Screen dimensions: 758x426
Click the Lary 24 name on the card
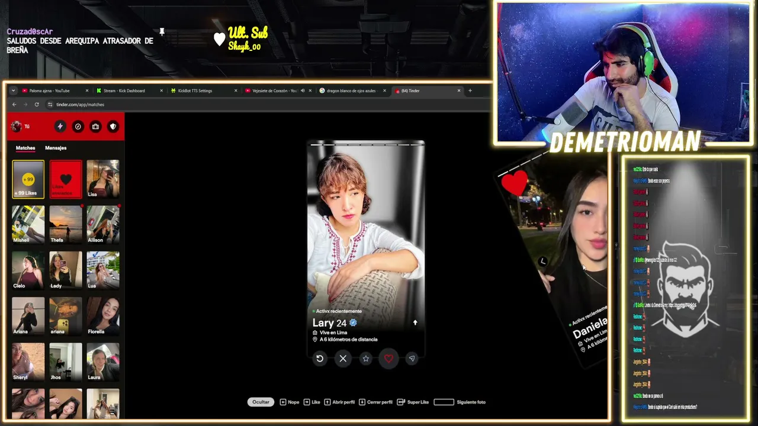329,323
